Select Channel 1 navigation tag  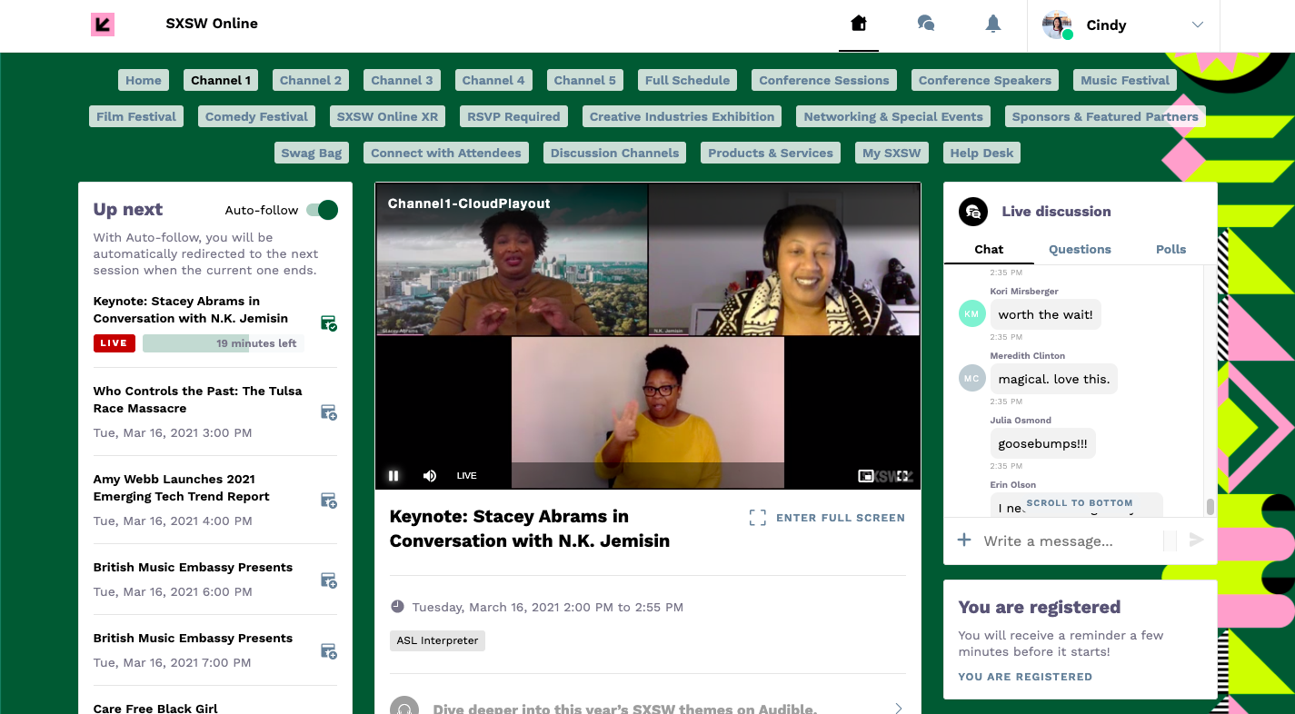221,80
